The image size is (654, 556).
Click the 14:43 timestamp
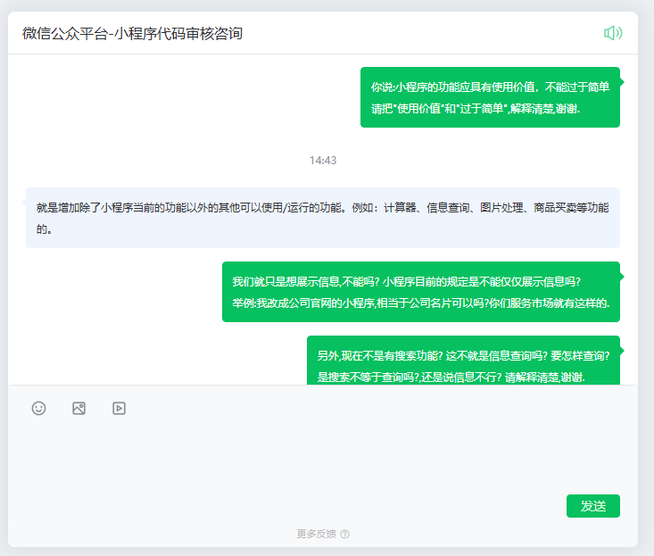click(x=323, y=160)
